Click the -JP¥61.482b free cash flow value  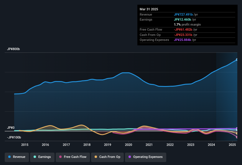[x=183, y=29]
